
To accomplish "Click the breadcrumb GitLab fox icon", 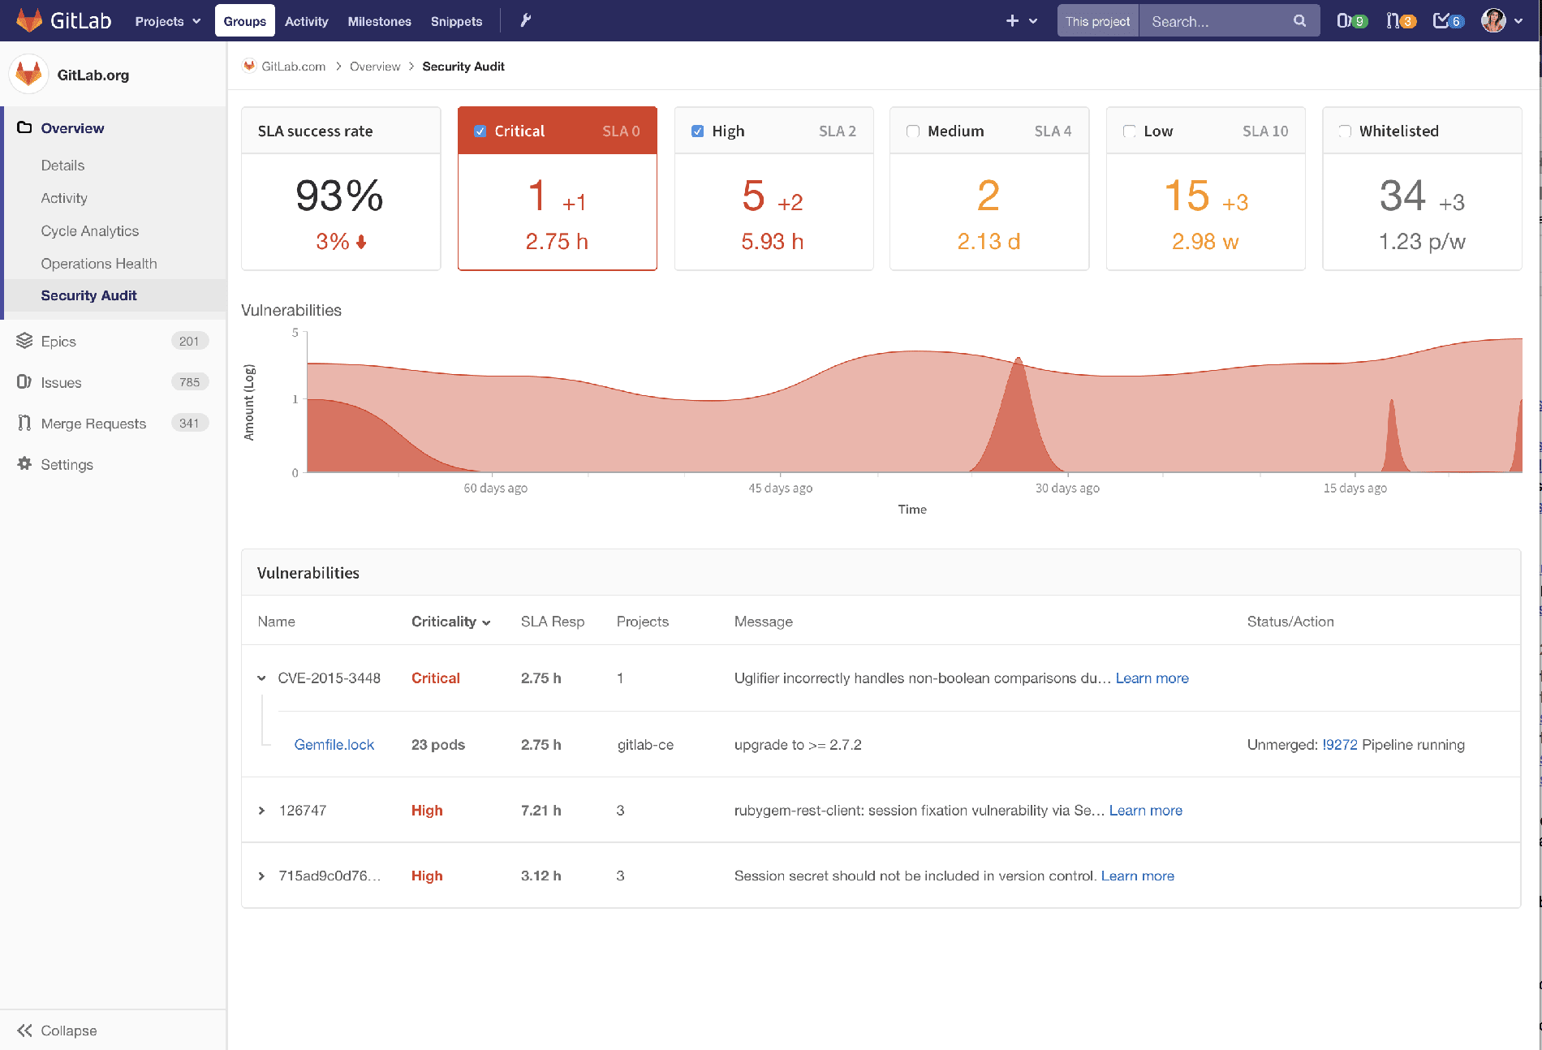I will tap(249, 66).
